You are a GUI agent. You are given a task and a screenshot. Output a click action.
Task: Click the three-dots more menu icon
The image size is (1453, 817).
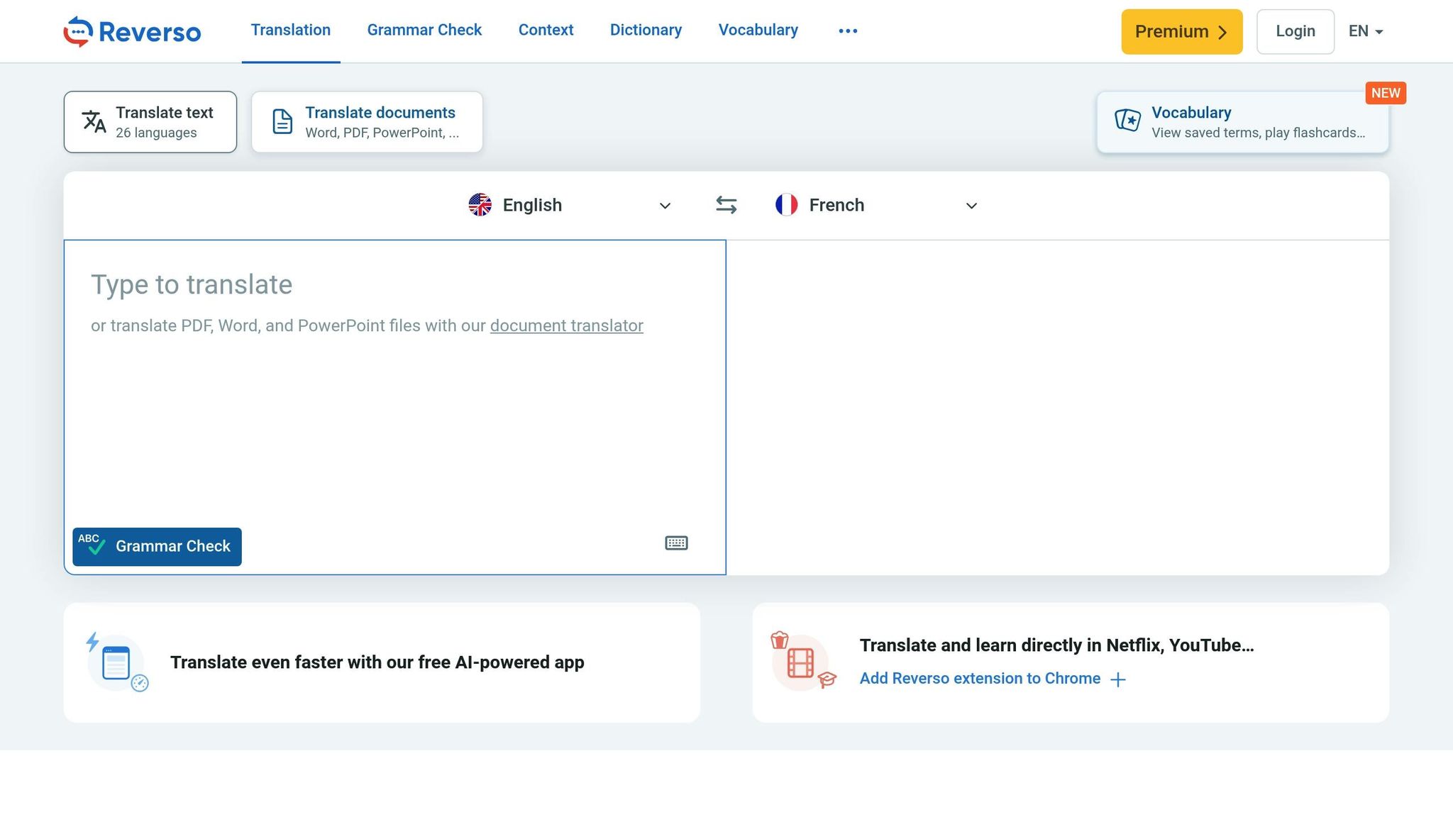[848, 30]
